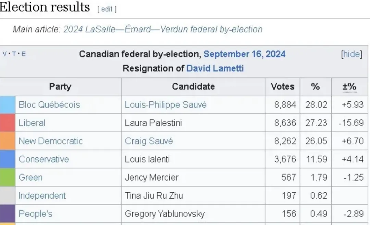Collapse the table with the hide toggle
The height and width of the screenshot is (225, 370).
coord(351,54)
